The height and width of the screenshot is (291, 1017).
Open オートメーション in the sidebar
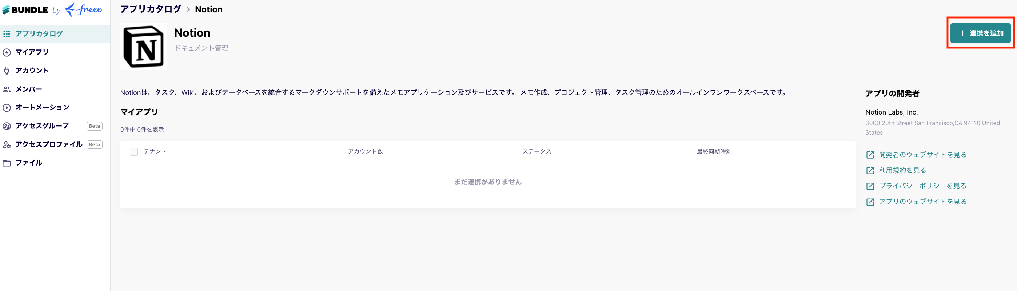55,107
